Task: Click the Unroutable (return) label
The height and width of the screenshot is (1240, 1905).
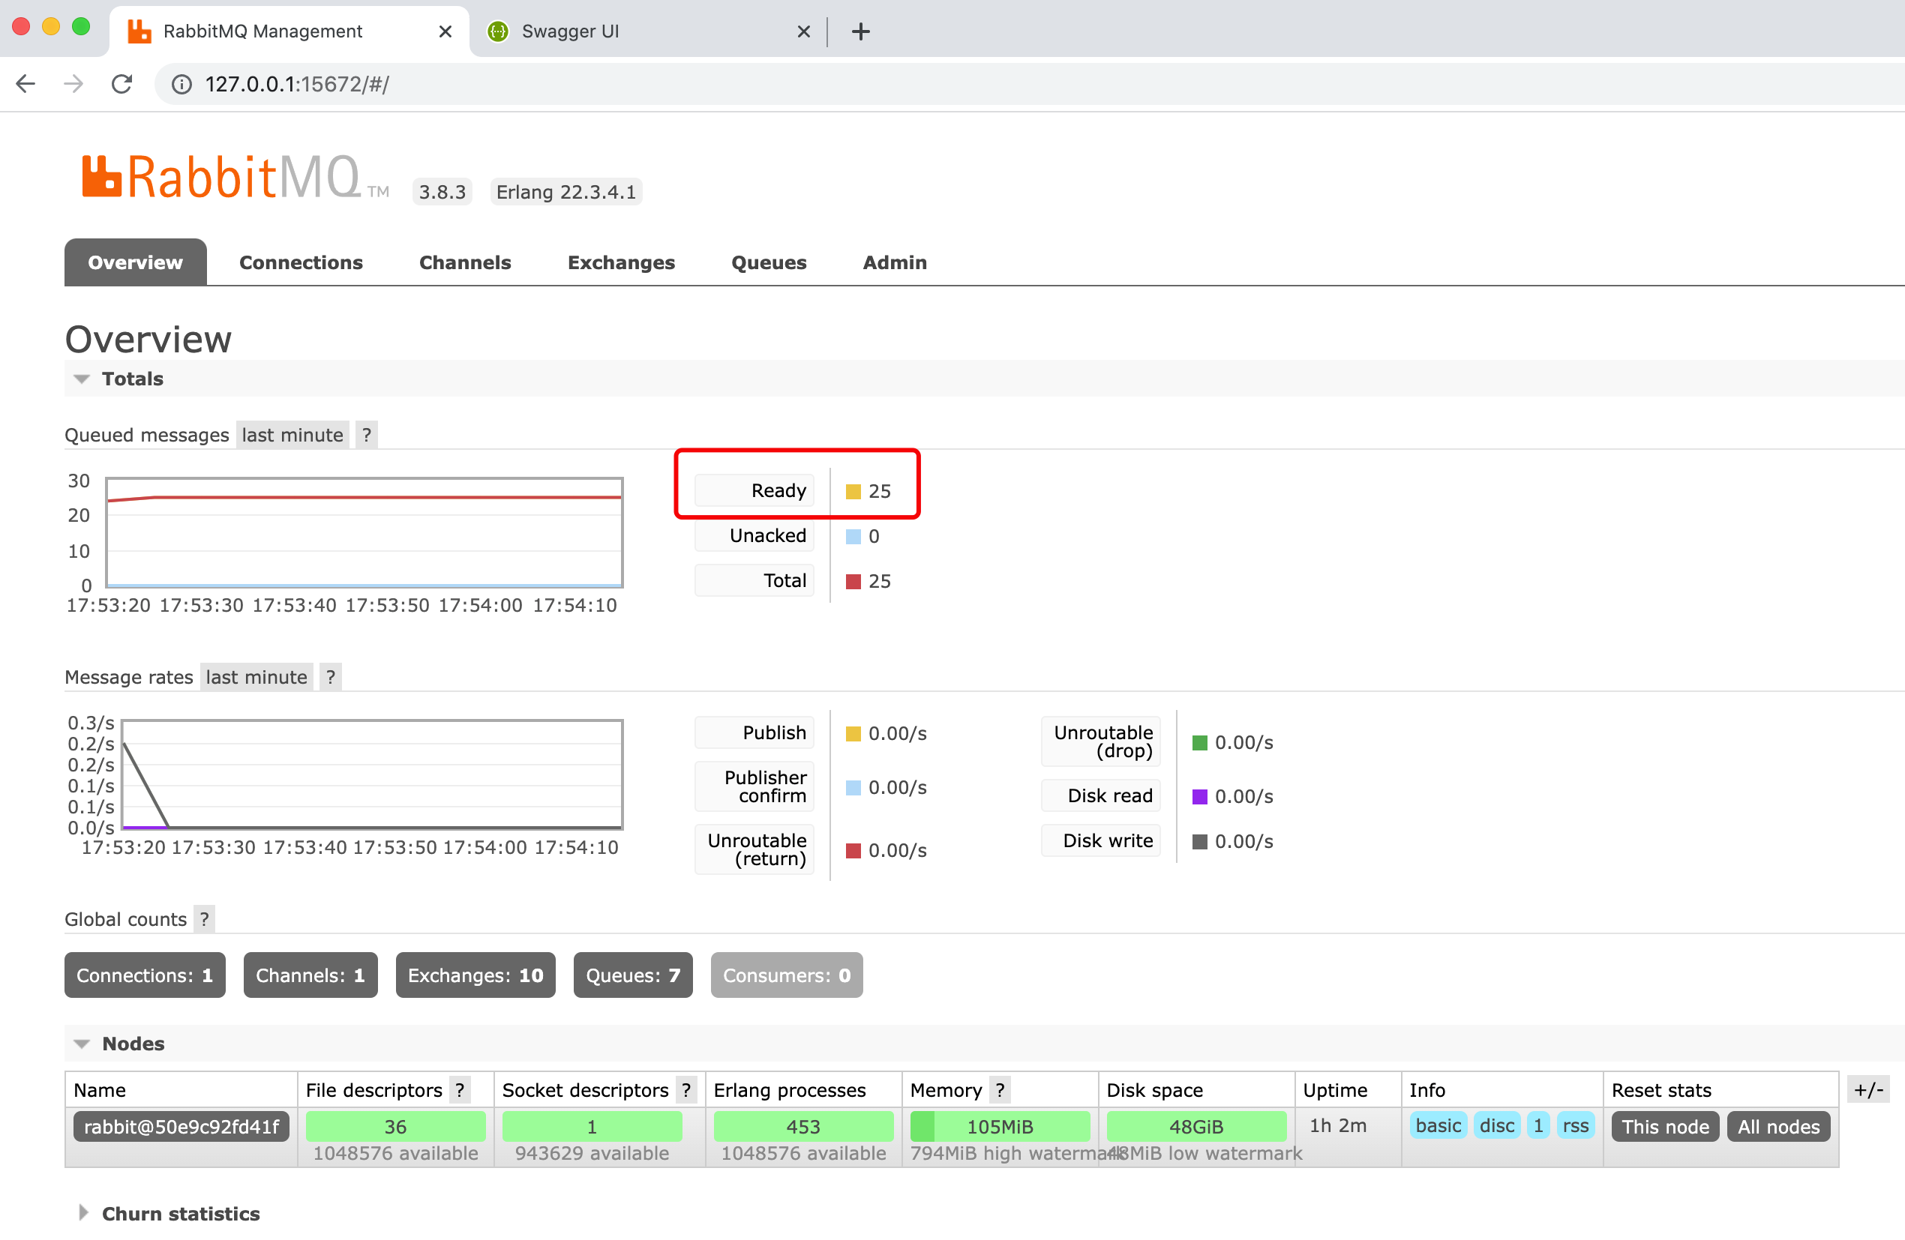Action: coord(754,850)
